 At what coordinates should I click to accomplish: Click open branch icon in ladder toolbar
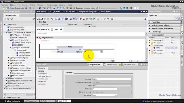click(56, 29)
